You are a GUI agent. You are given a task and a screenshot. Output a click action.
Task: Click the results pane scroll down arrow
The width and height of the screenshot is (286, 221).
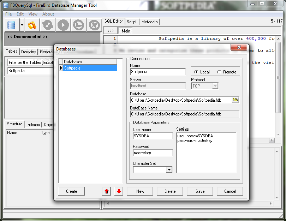(x=277, y=198)
